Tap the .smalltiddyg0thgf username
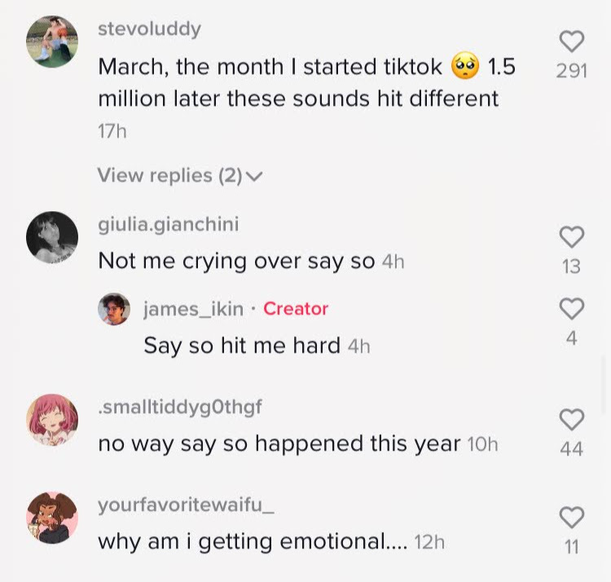The width and height of the screenshot is (611, 582). (x=180, y=407)
